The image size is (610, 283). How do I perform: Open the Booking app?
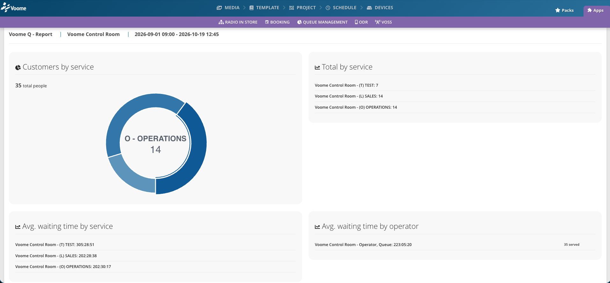tap(277, 22)
